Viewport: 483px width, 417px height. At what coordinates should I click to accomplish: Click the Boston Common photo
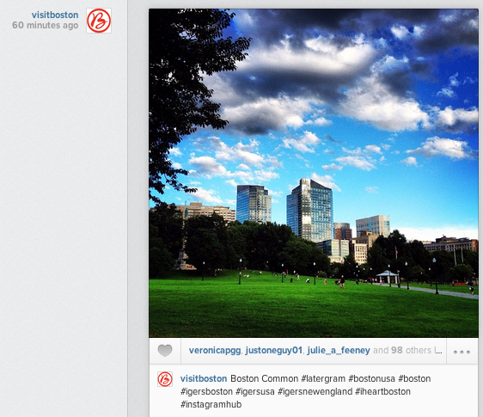pos(314,173)
